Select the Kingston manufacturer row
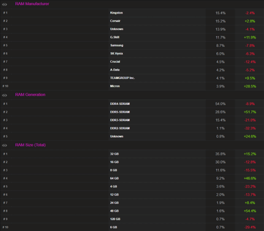 coord(132,13)
